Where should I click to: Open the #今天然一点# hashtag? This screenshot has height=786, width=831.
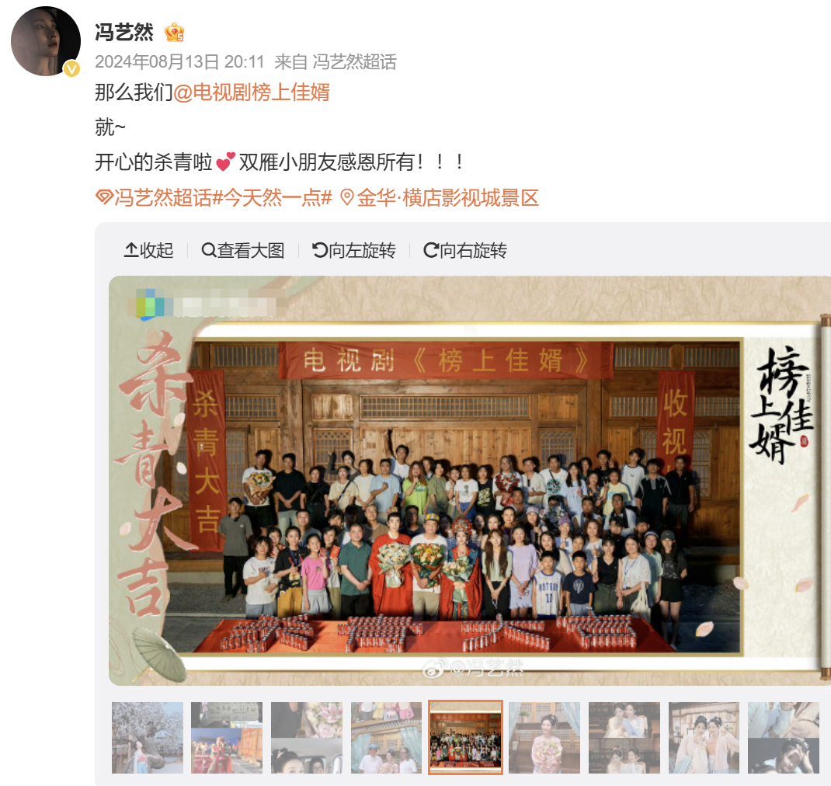272,198
